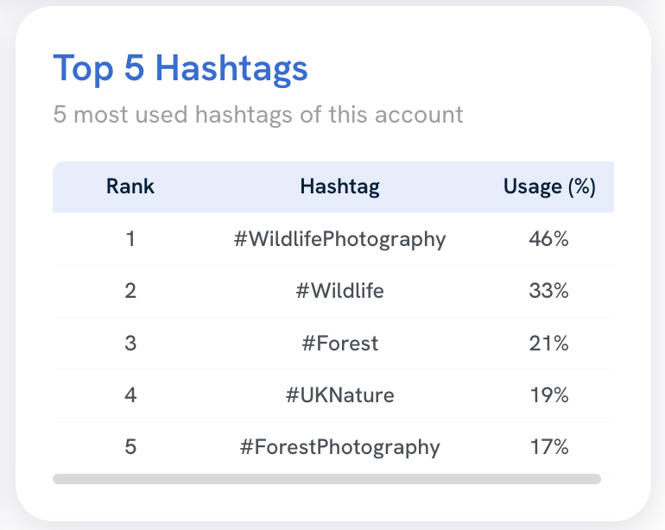Click the 21% usage value
This screenshot has width=665, height=530.
[548, 344]
